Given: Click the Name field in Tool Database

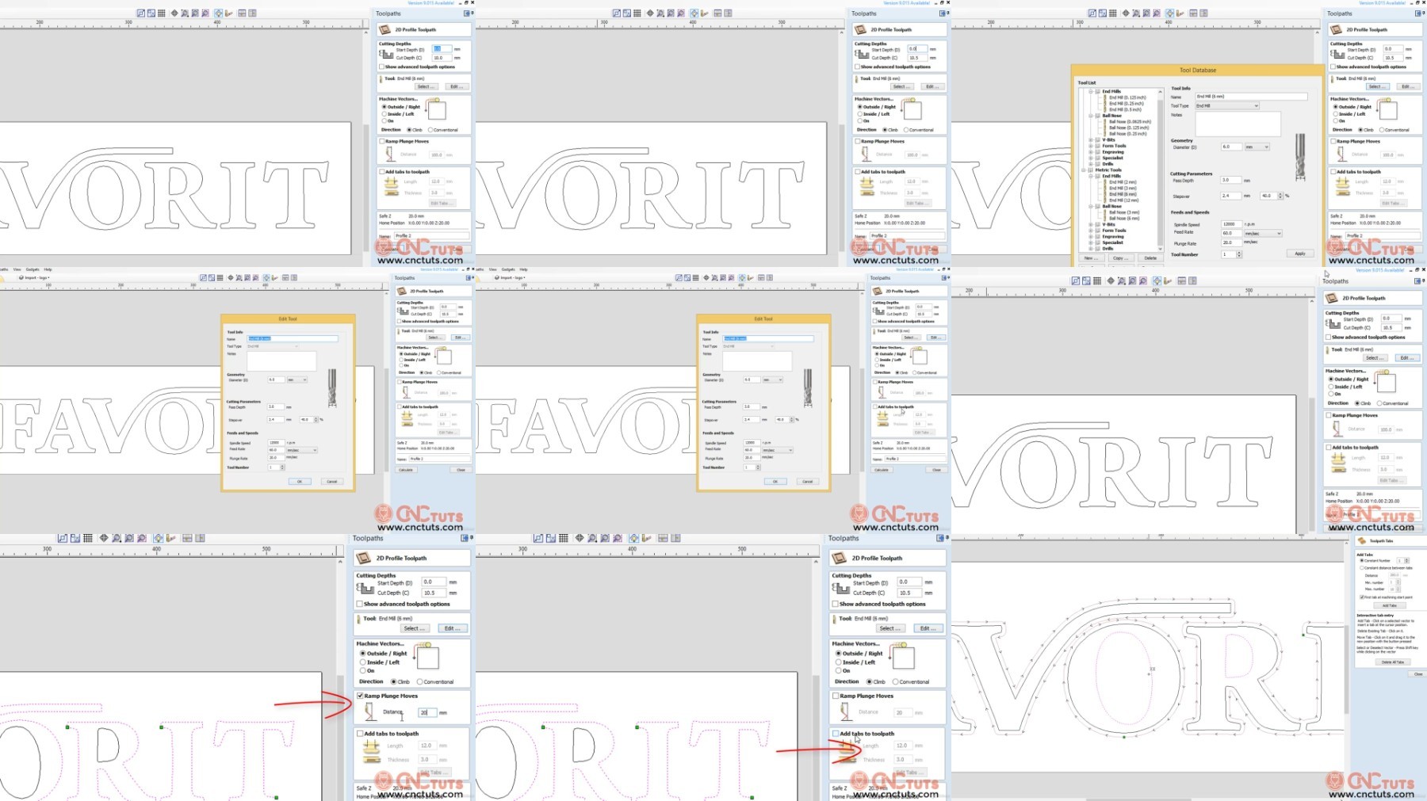Looking at the screenshot, I should pyautogui.click(x=1251, y=97).
